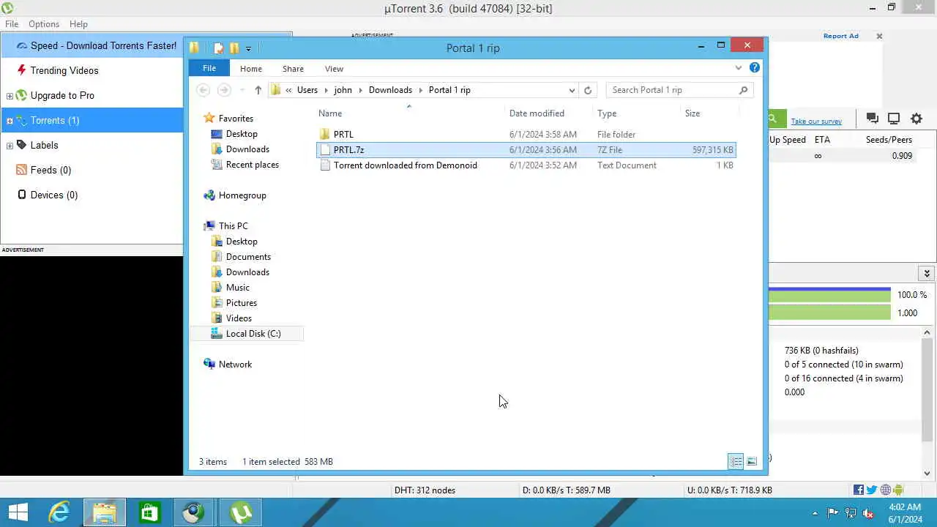The height and width of the screenshot is (527, 937).
Task: Switch Explorer to large icons view
Action: click(752, 461)
